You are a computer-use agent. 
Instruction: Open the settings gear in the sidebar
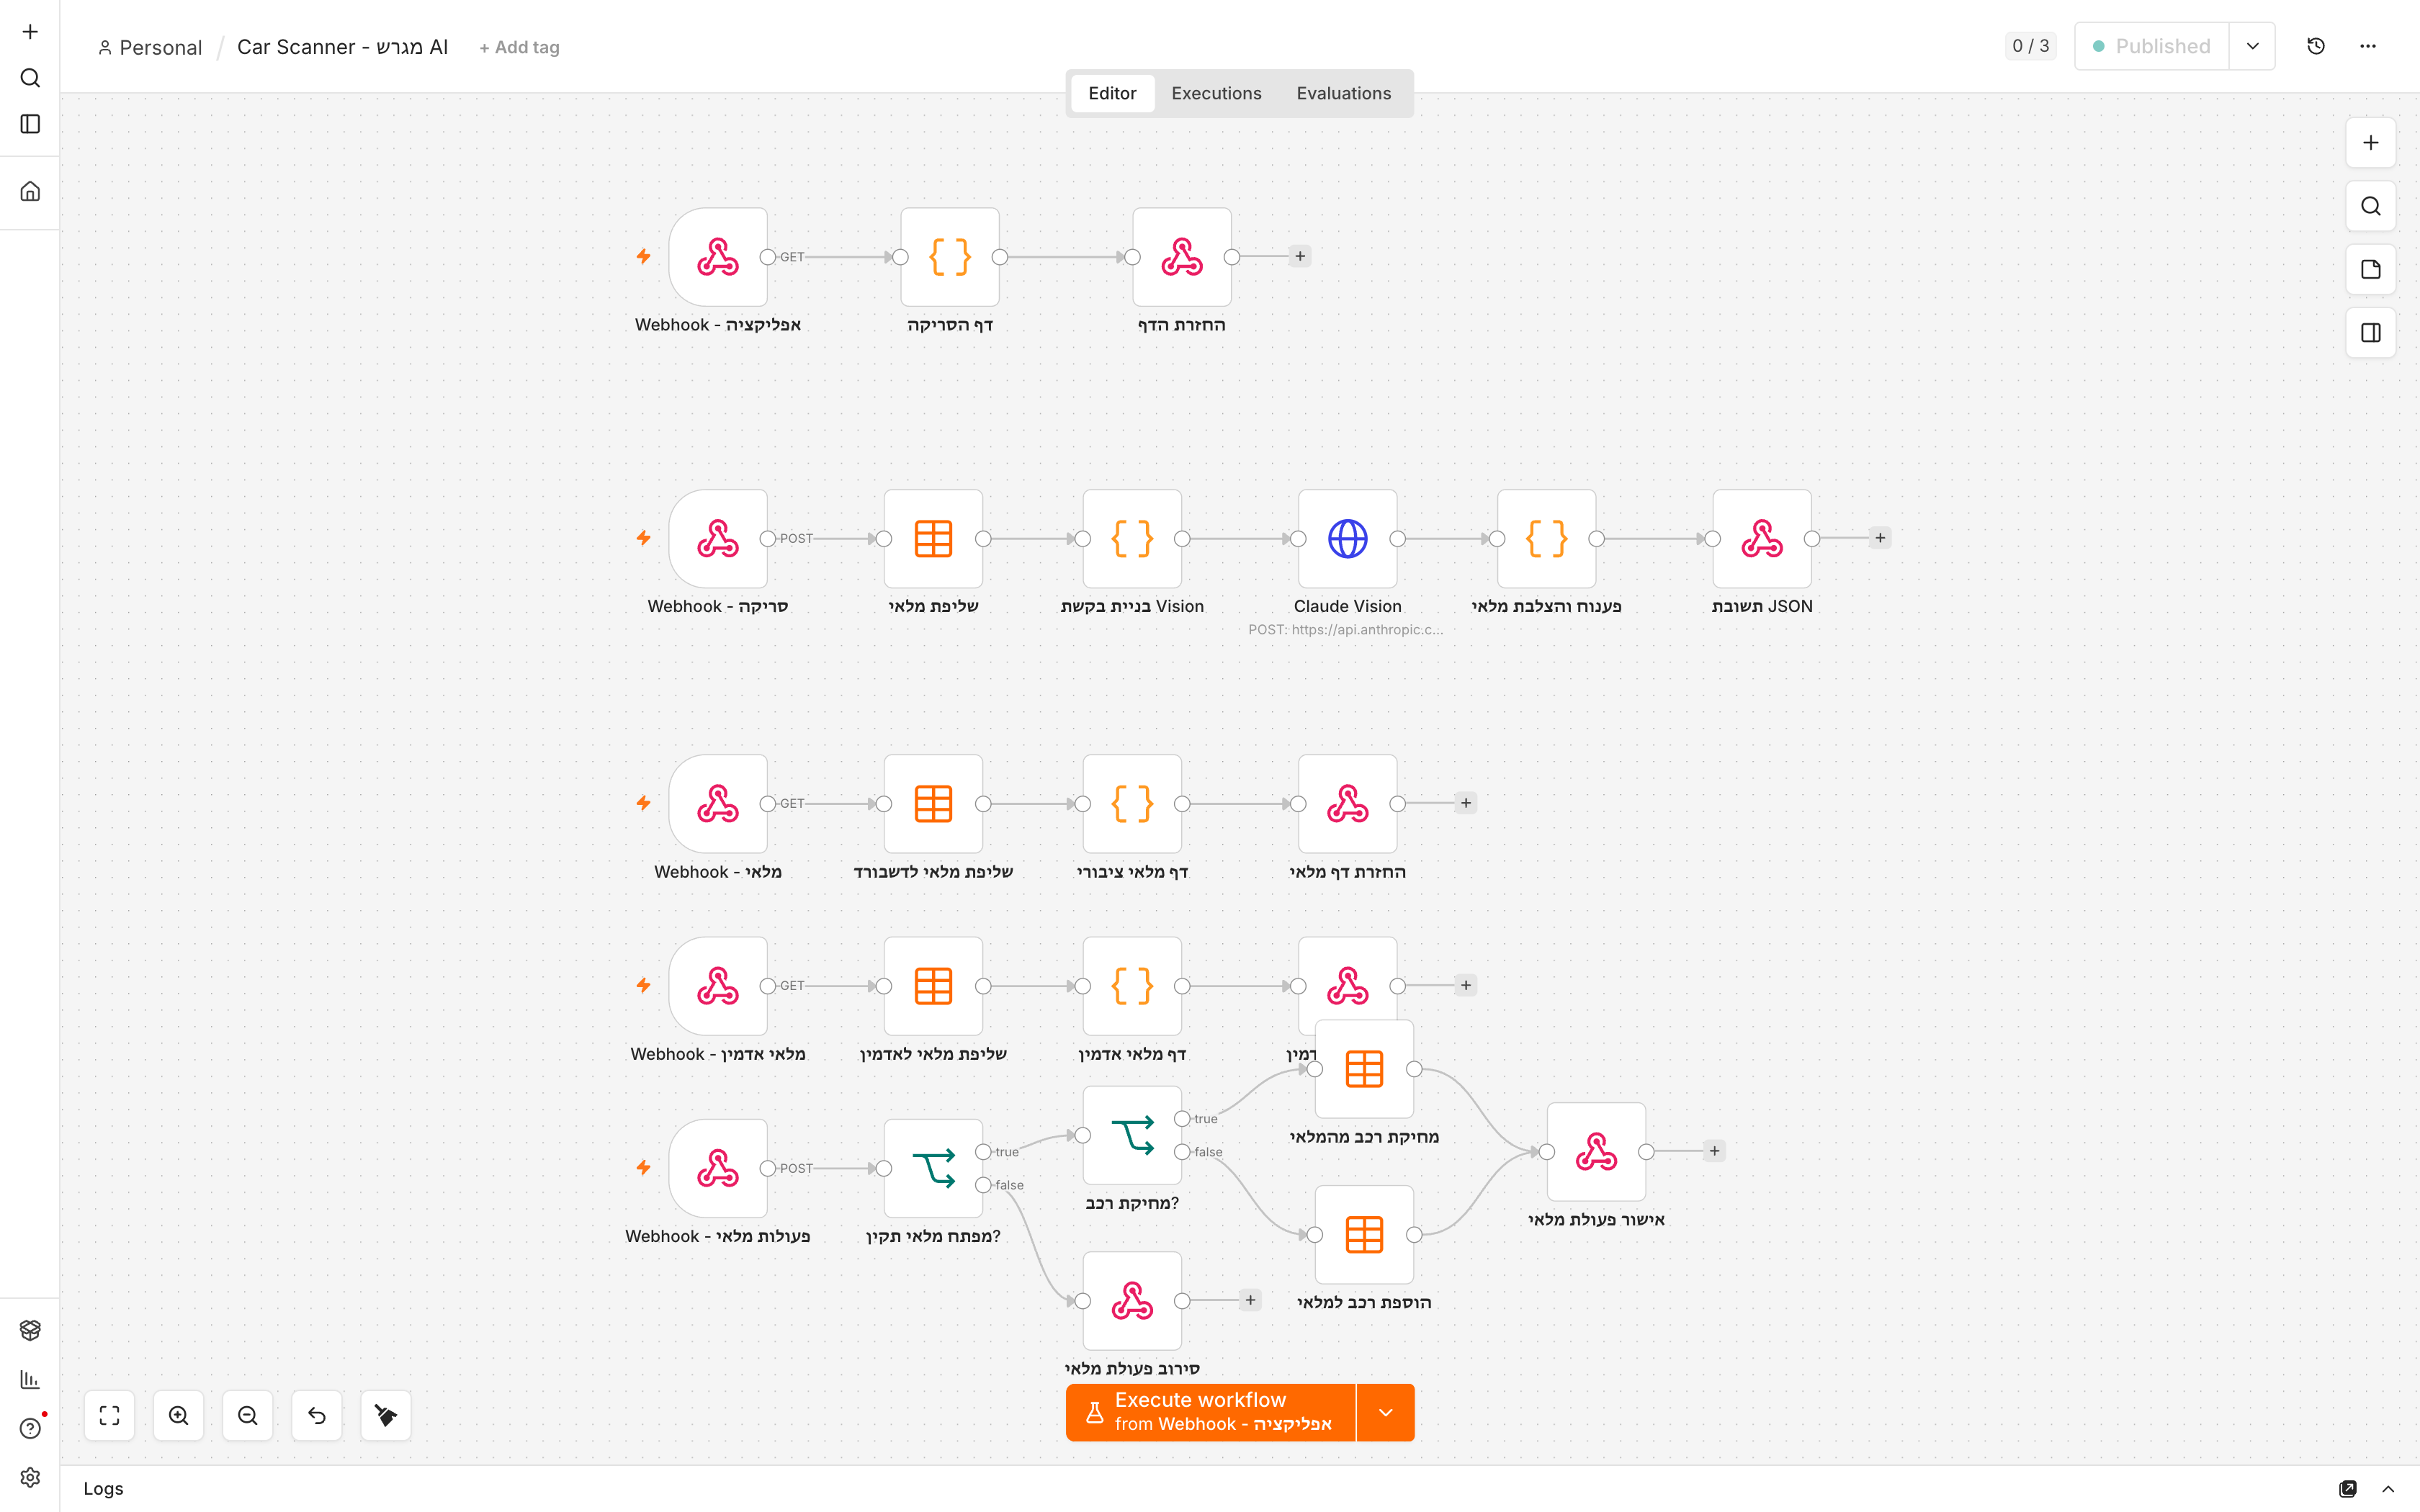pyautogui.click(x=30, y=1477)
